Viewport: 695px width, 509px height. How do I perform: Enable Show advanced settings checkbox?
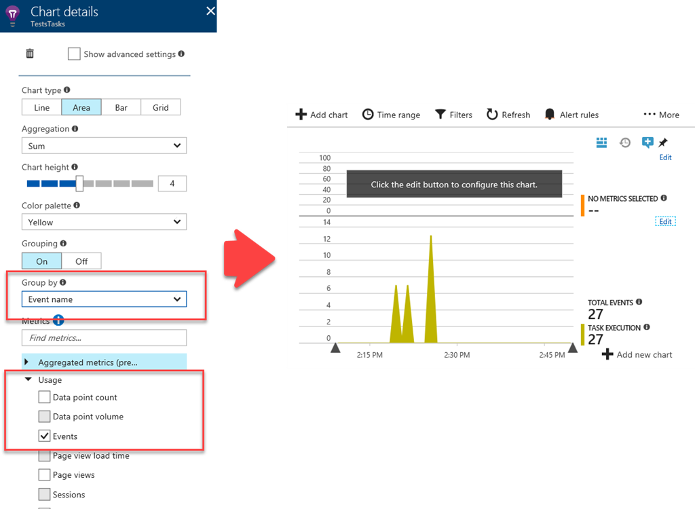pos(74,54)
